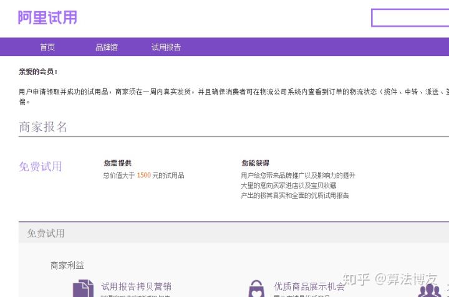
Task: Click the 优质商品展示机会 title
Action: [x=309, y=286]
